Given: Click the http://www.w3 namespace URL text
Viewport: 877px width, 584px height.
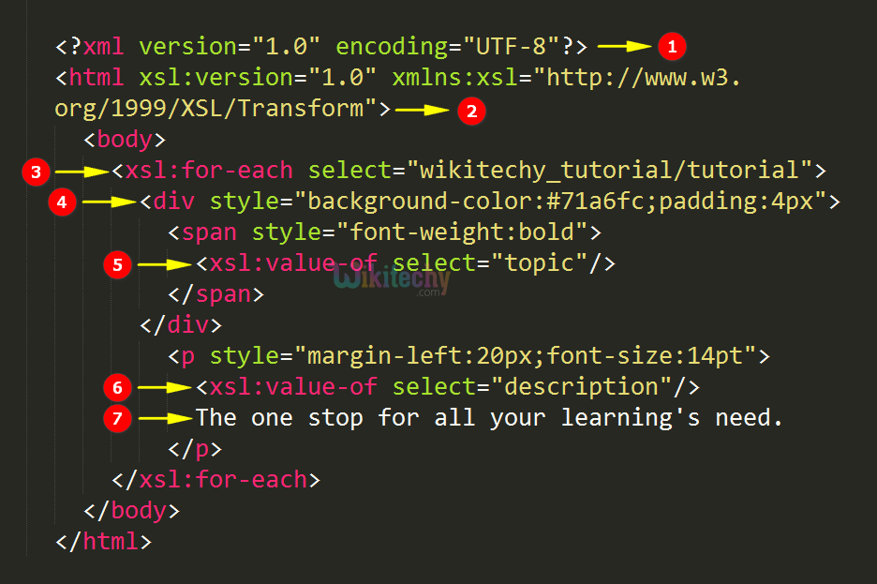Looking at the screenshot, I should [643, 77].
